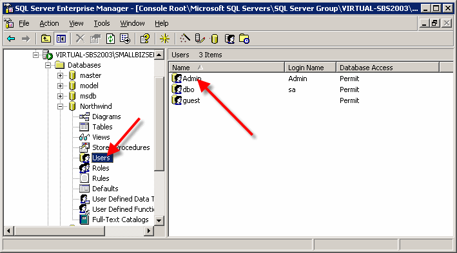Open the Action menu

point(49,23)
